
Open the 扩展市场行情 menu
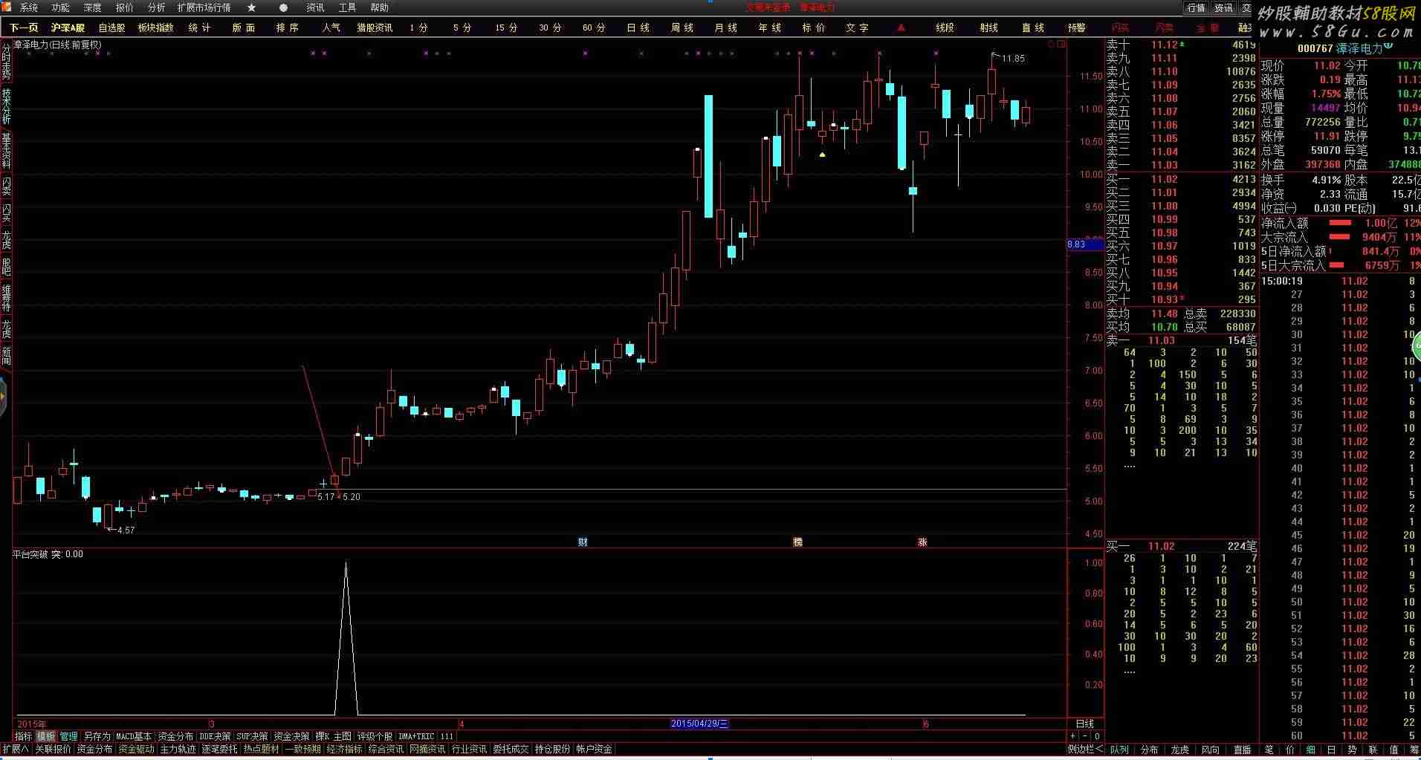204,7
